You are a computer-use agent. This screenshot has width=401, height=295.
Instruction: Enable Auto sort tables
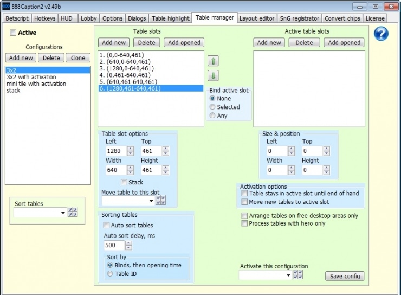tap(106, 225)
